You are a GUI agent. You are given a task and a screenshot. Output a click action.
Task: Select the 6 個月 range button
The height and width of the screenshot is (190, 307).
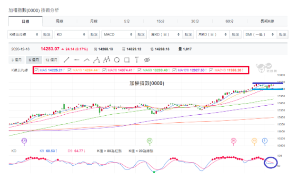tap(34, 60)
